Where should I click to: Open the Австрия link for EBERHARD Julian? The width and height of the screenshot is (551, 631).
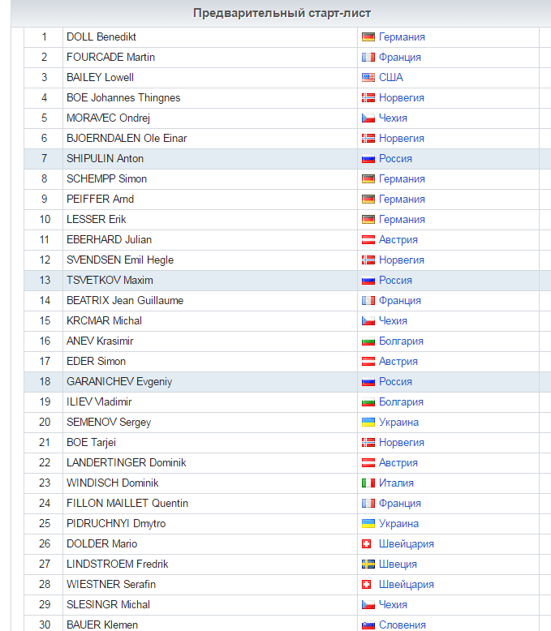pyautogui.click(x=398, y=240)
